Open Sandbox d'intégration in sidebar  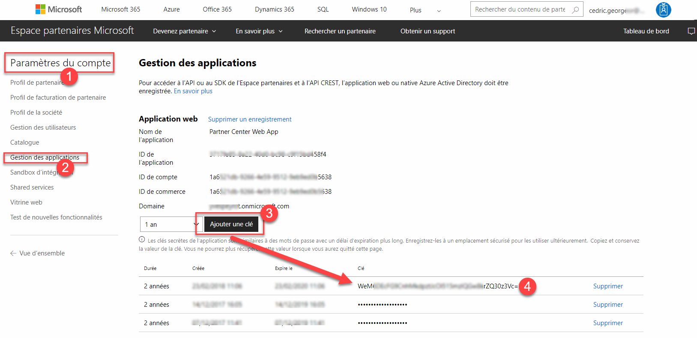click(42, 172)
